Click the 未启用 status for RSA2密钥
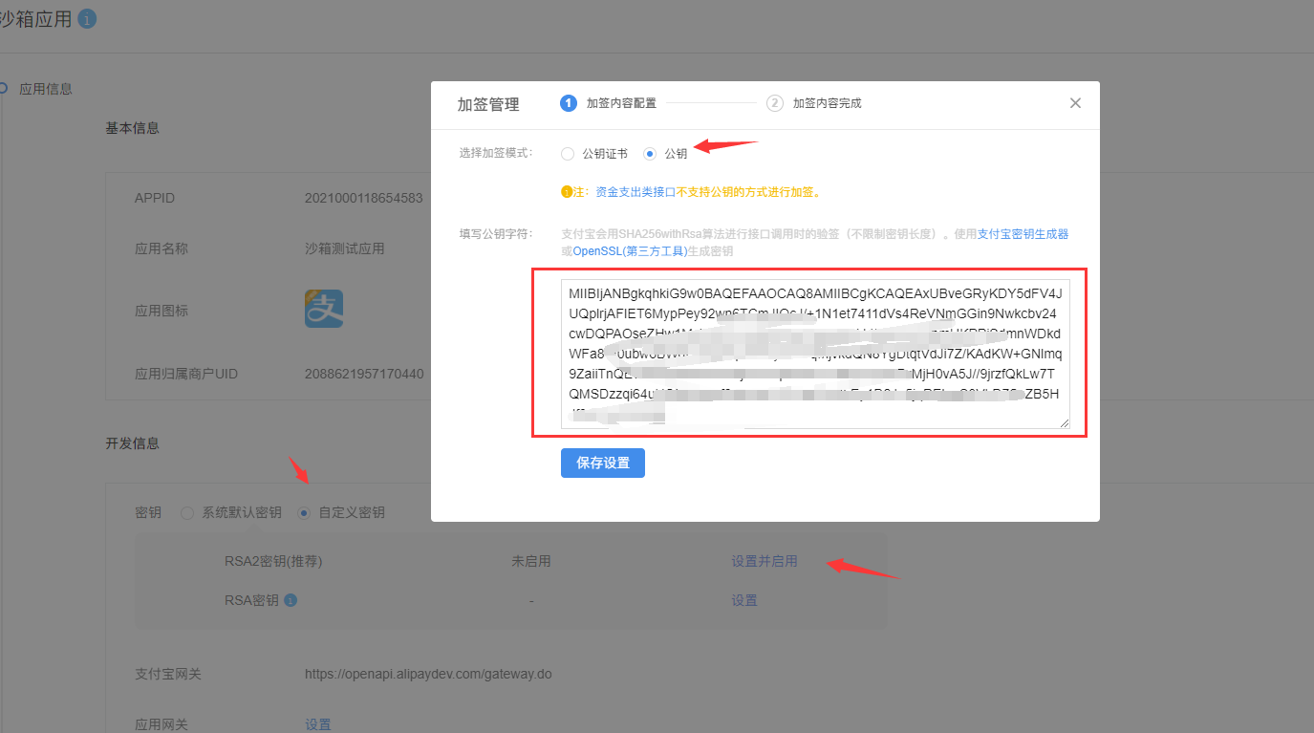The width and height of the screenshot is (1314, 733). (531, 561)
